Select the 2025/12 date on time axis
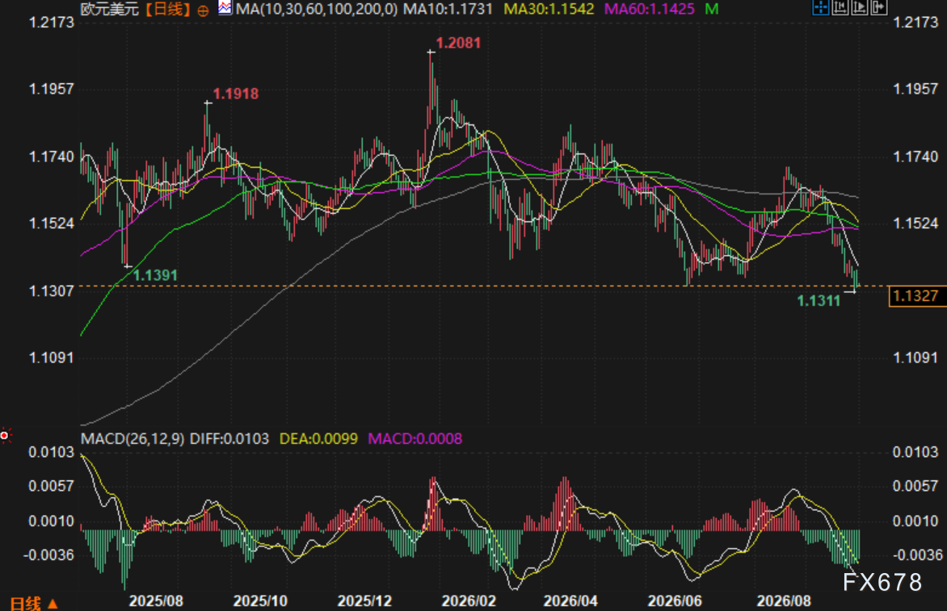The height and width of the screenshot is (611, 947). [364, 601]
